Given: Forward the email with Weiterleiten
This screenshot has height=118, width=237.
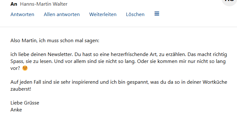Looking at the screenshot, I should pos(103,14).
